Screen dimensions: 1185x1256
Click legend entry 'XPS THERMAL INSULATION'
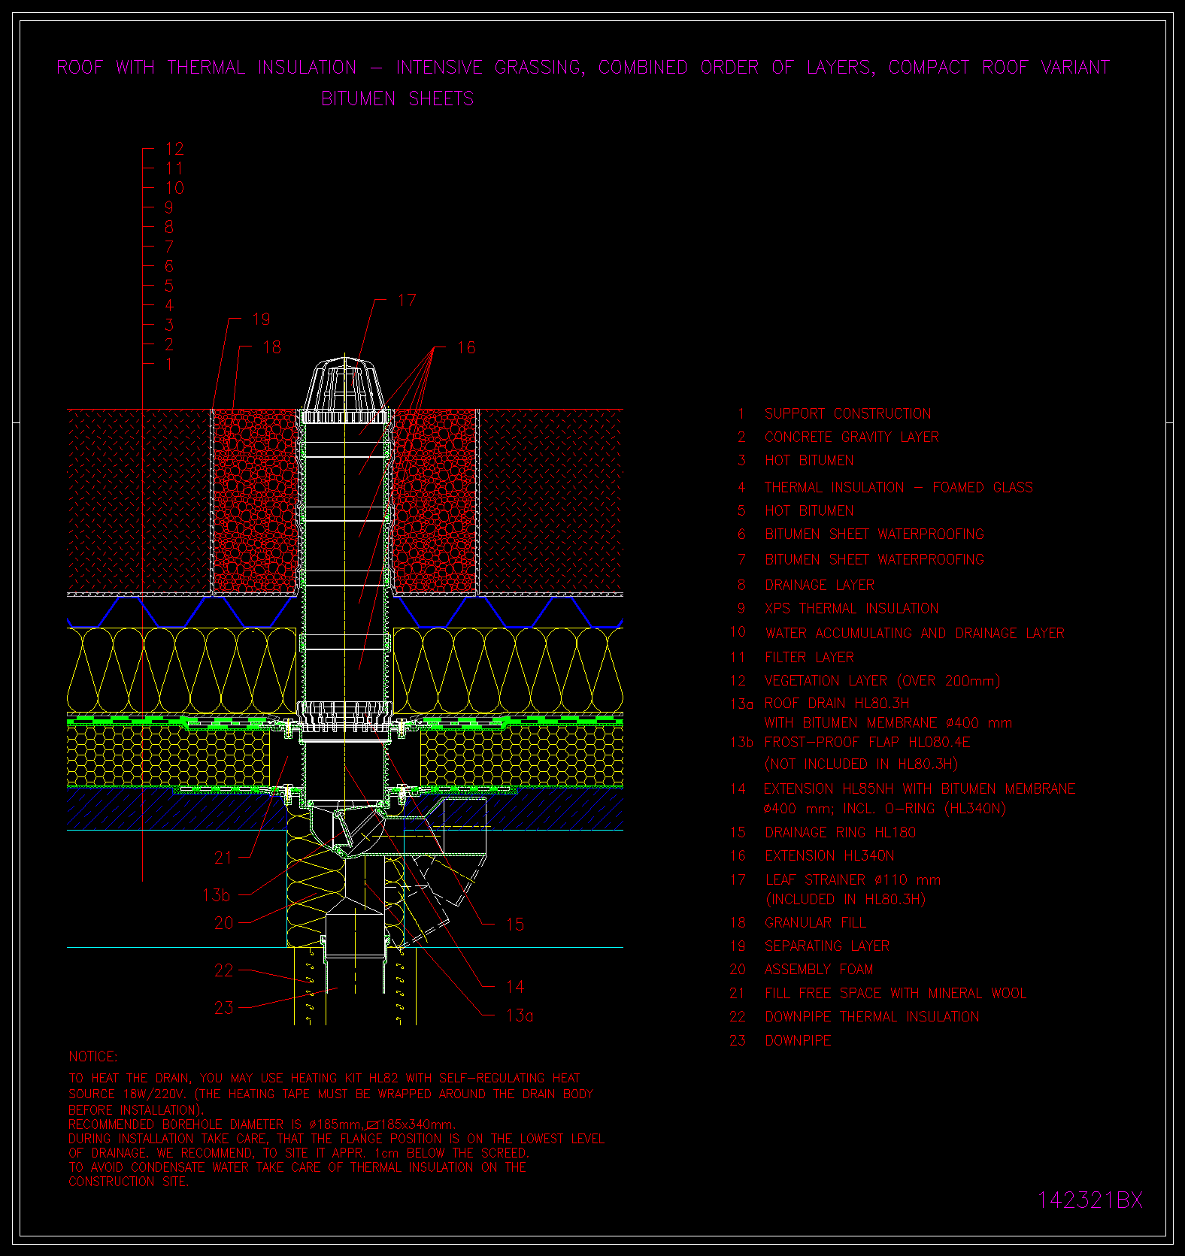[x=851, y=609]
